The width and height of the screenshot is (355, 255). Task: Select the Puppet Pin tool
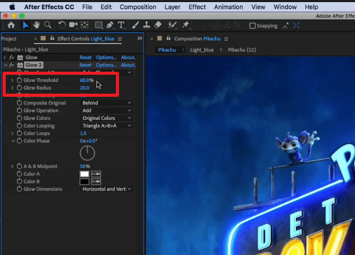point(186,25)
